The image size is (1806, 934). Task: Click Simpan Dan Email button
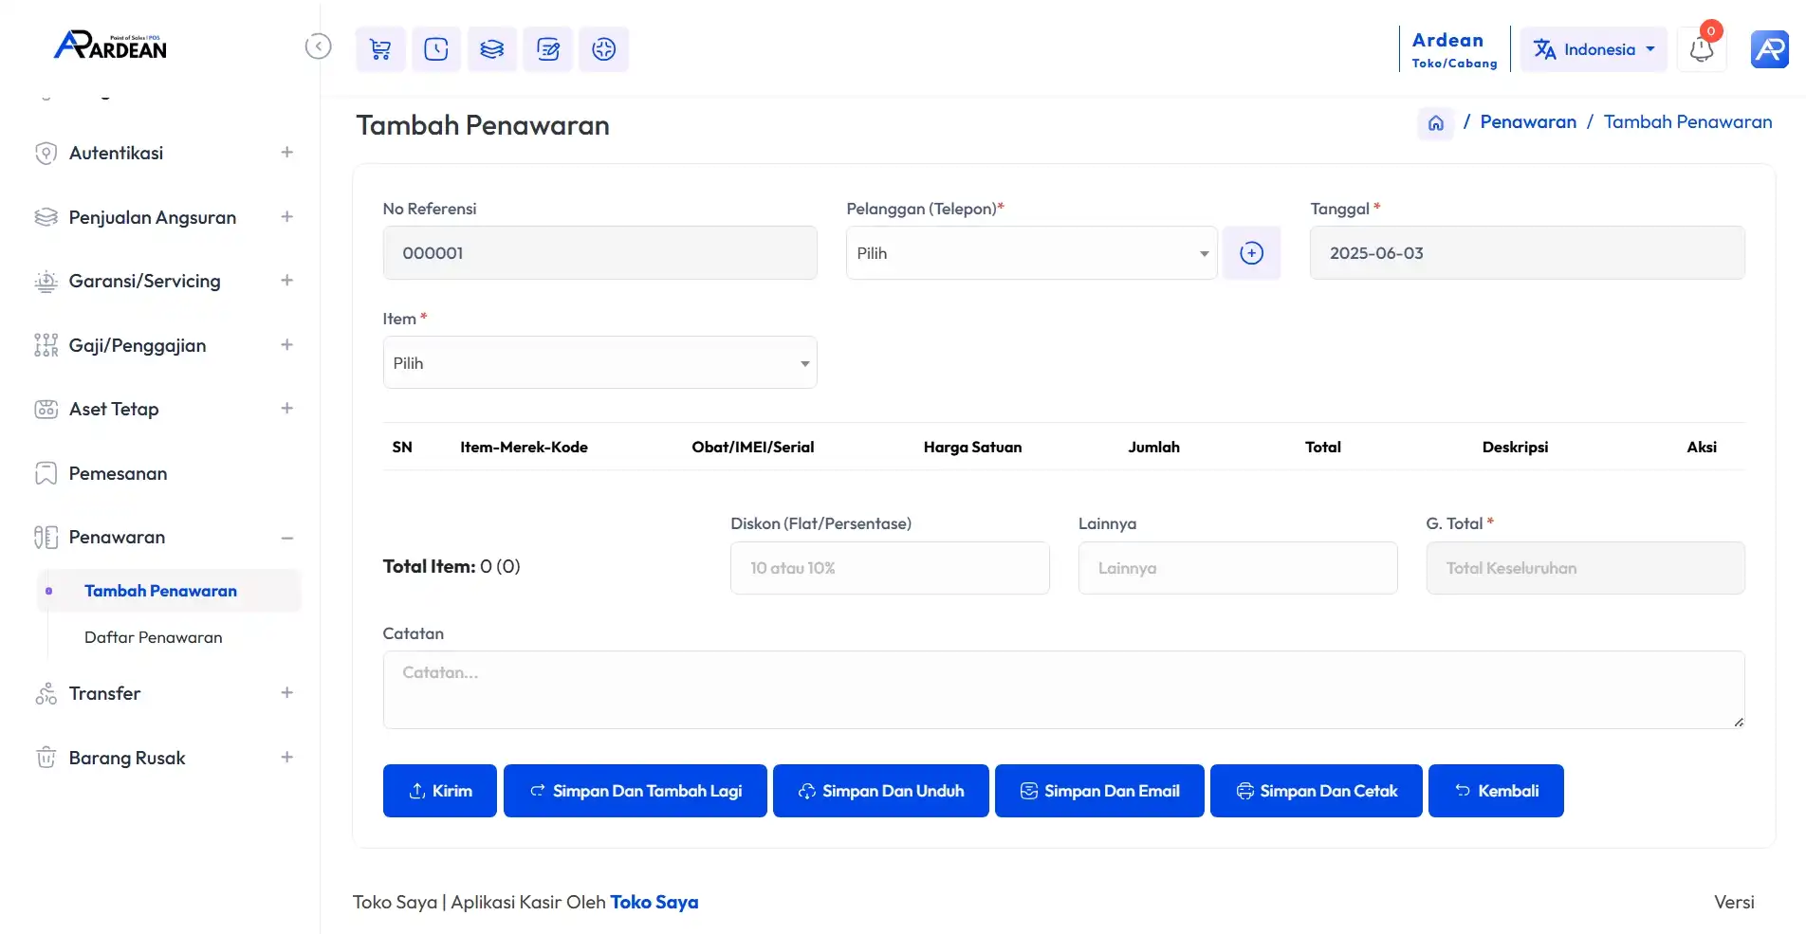point(1099,791)
